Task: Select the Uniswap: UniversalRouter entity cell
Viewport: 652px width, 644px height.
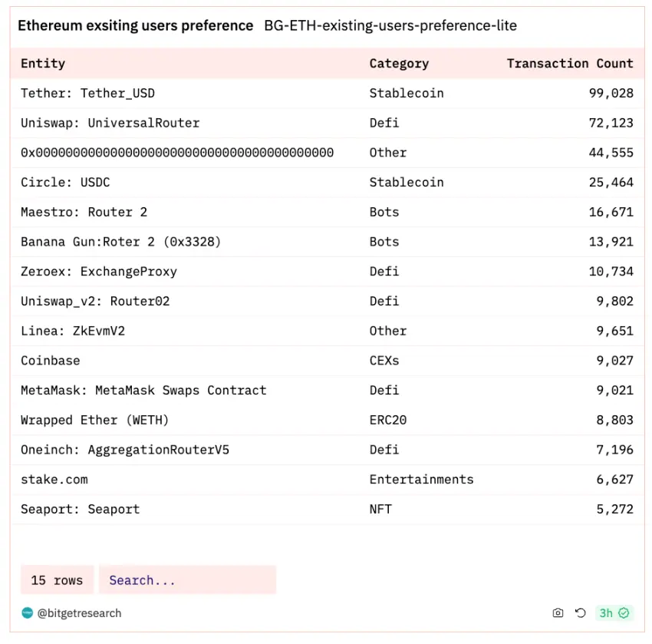Action: pos(110,123)
